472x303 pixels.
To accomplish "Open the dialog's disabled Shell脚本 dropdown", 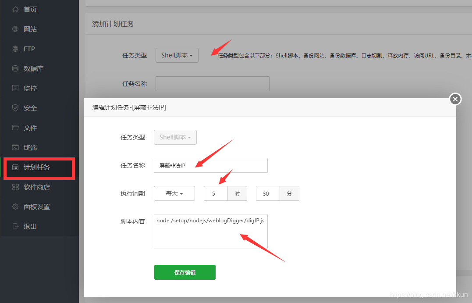I will pyautogui.click(x=175, y=137).
